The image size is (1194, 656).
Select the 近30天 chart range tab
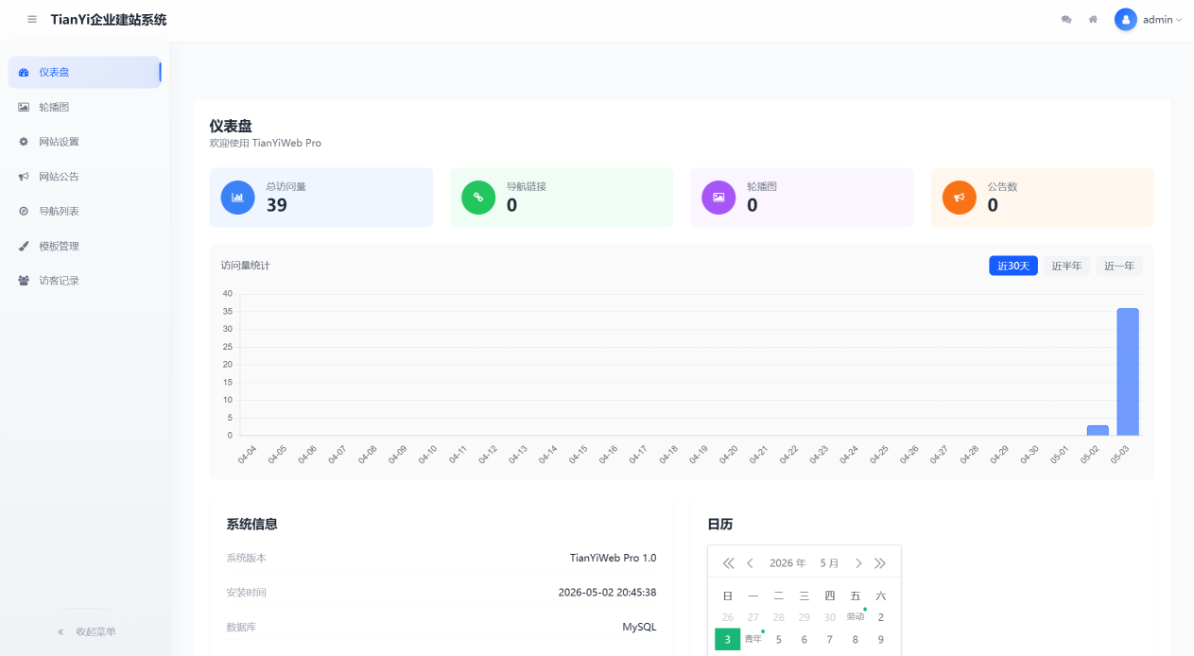pos(1013,266)
